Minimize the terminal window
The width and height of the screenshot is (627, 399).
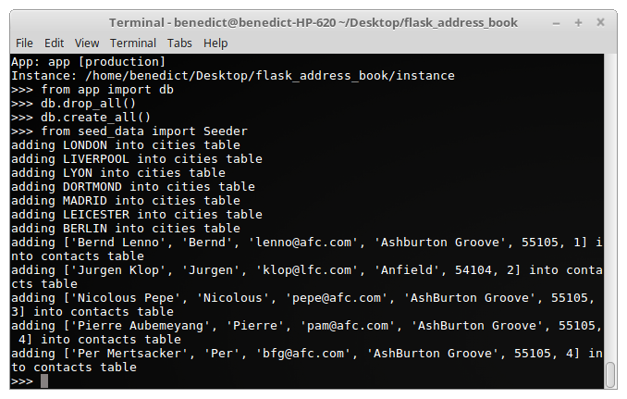click(x=556, y=23)
